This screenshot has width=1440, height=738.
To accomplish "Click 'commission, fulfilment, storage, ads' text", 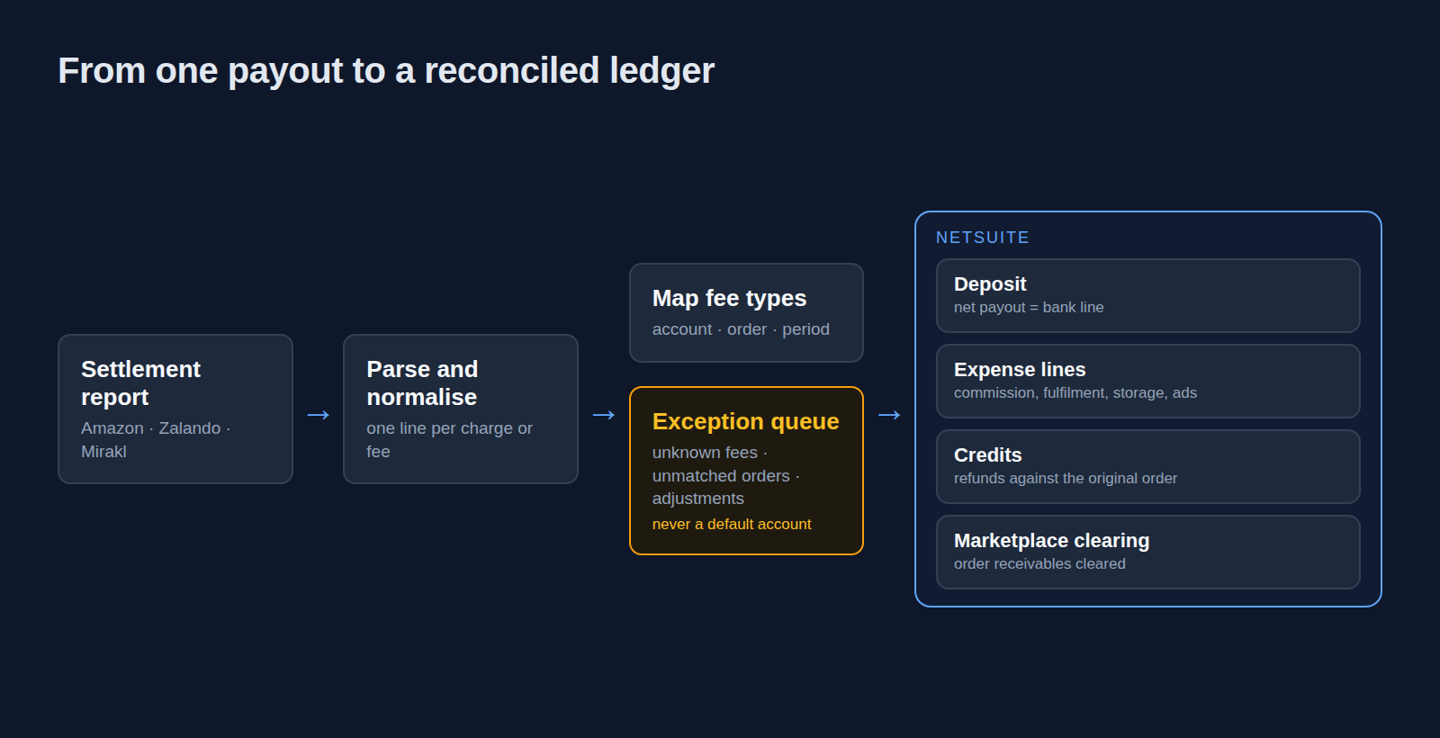I will point(1075,393).
